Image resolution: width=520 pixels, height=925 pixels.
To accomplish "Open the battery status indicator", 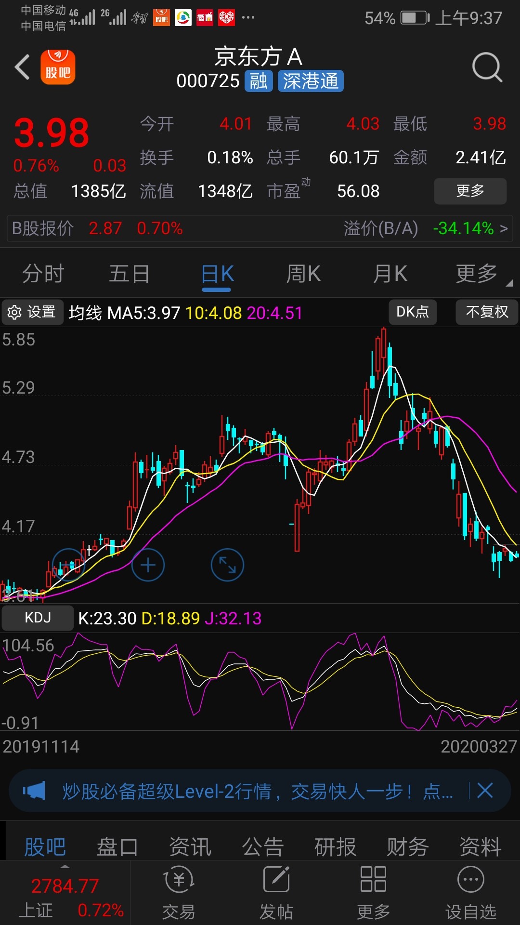I will [x=415, y=18].
